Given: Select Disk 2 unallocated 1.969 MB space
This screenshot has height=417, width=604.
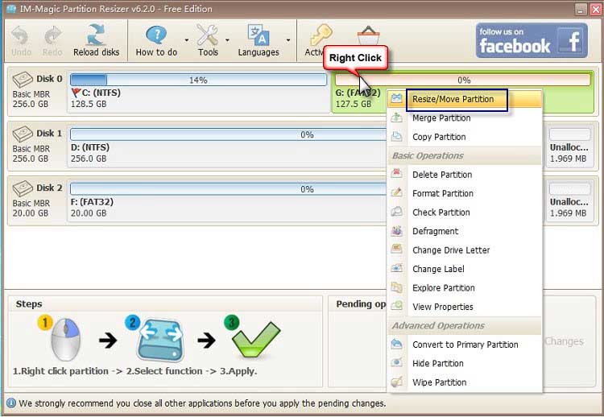Looking at the screenshot, I should pos(569,200).
